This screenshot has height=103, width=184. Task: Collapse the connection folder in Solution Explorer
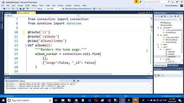point(158,28)
